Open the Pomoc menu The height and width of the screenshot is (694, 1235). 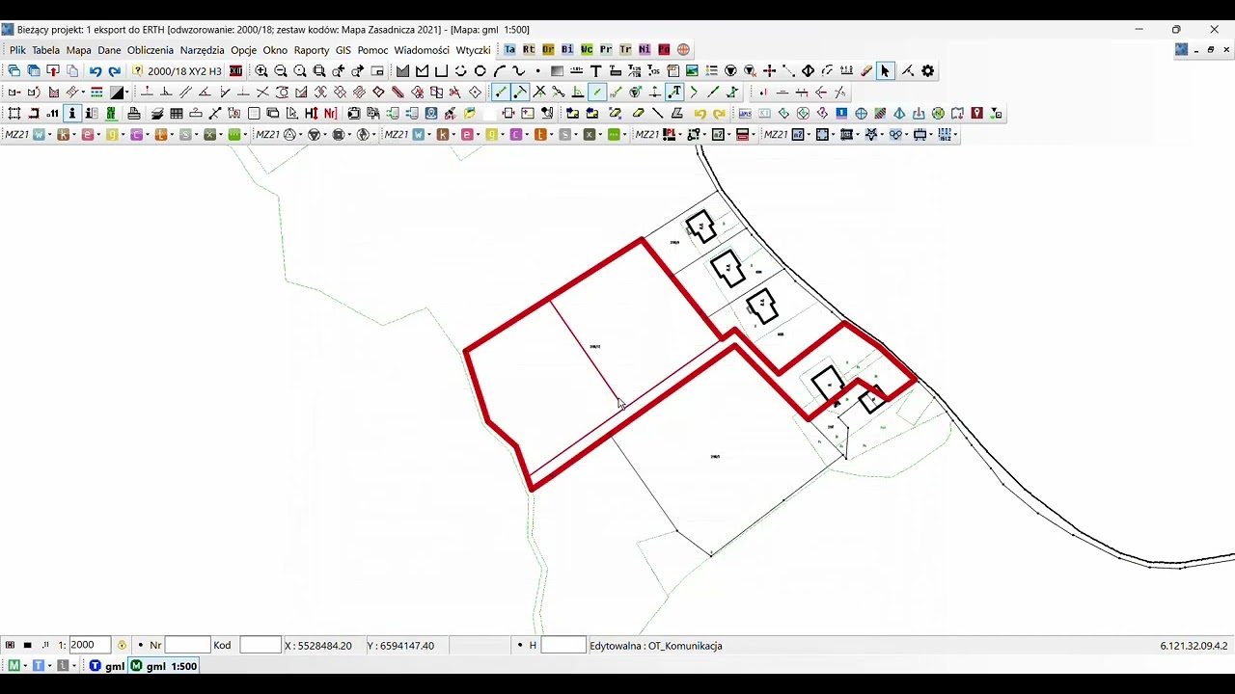(372, 50)
